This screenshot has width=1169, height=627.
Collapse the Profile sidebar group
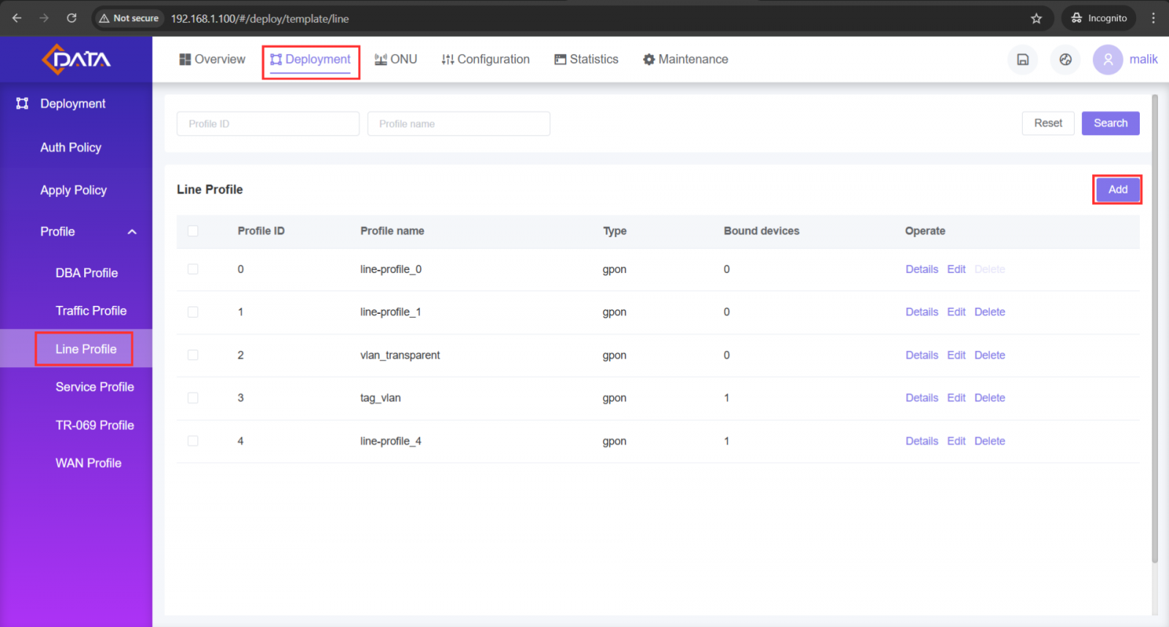coord(132,232)
